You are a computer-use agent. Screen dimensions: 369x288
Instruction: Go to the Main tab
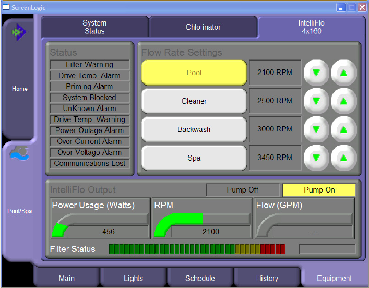tap(67, 278)
